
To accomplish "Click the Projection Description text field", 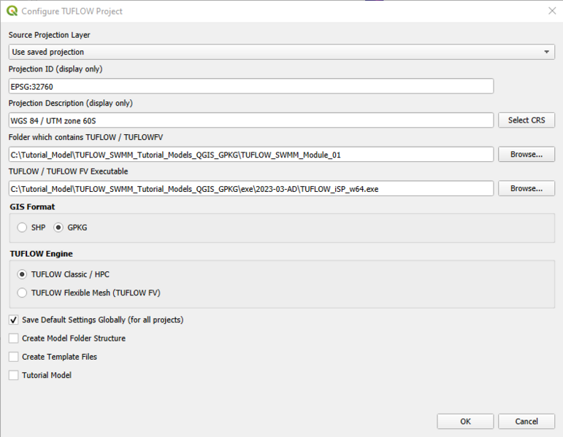I will coord(250,120).
